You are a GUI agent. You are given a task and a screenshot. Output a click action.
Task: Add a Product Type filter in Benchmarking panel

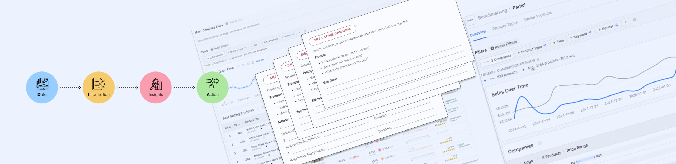pos(532,49)
